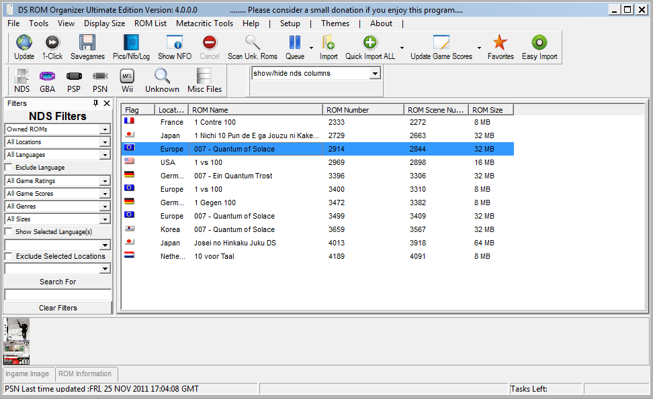The height and width of the screenshot is (399, 653).
Task: Open the All Game Scores dropdown
Action: [105, 194]
